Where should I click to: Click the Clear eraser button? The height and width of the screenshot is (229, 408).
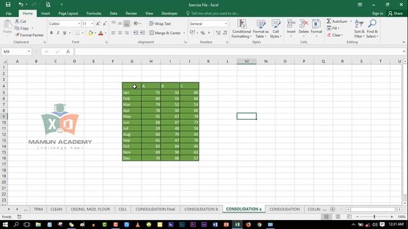[335, 35]
